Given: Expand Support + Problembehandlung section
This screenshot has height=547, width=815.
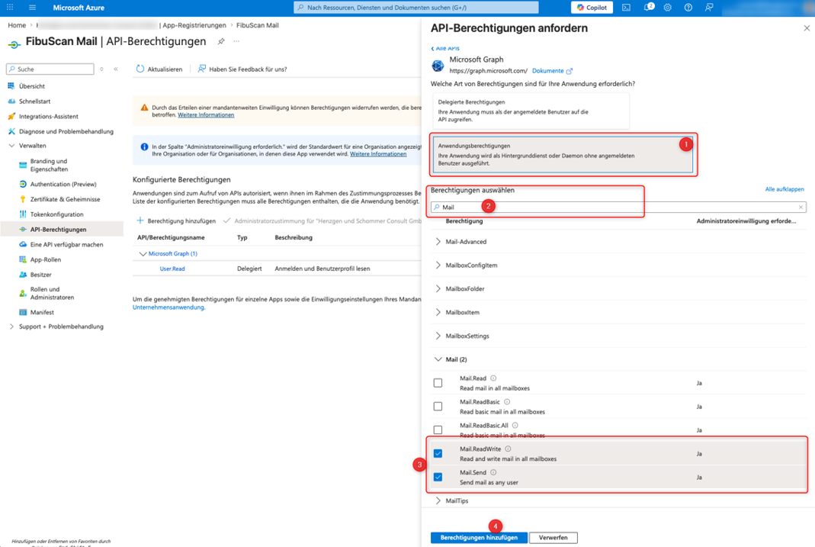Looking at the screenshot, I should (11, 327).
